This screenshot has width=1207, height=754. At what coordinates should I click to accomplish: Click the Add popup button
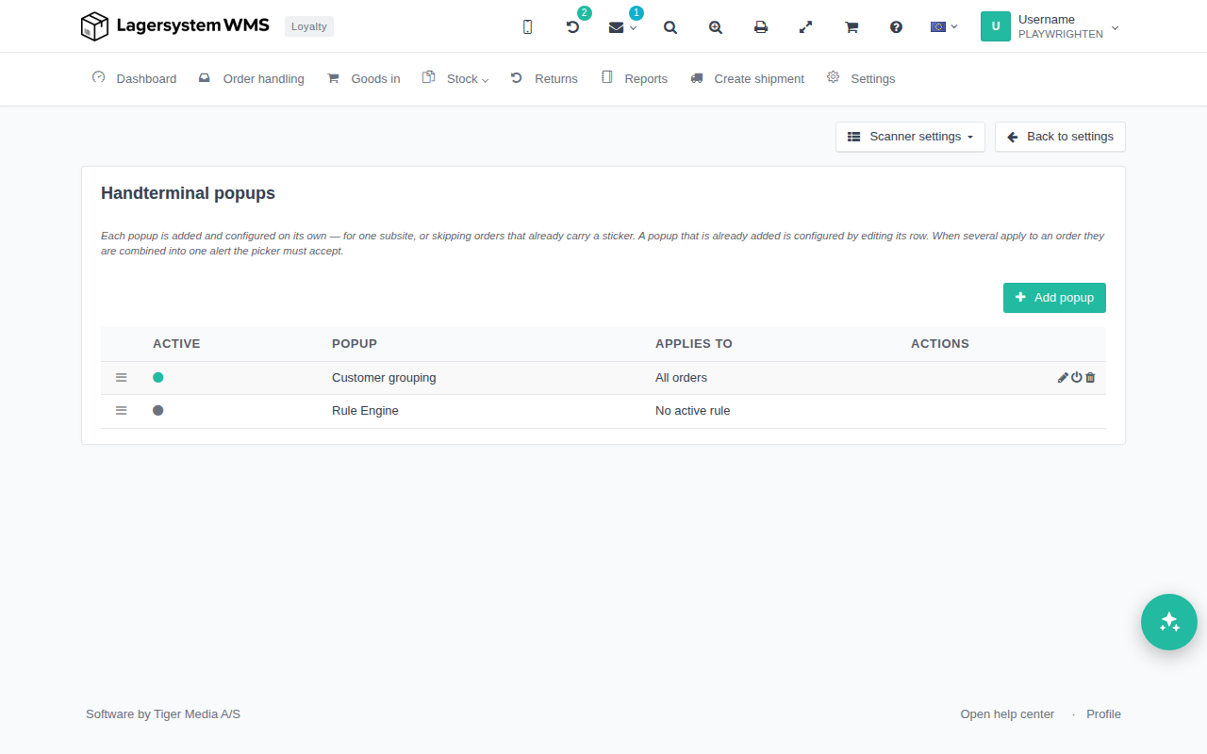pyautogui.click(x=1054, y=298)
